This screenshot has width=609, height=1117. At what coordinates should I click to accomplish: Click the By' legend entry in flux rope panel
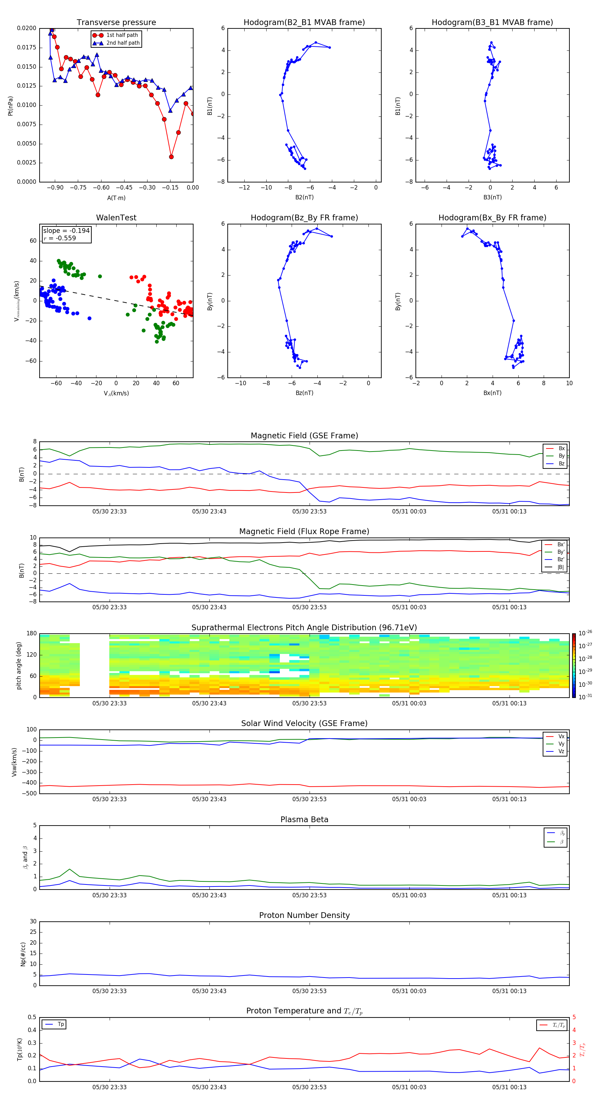pos(555,552)
